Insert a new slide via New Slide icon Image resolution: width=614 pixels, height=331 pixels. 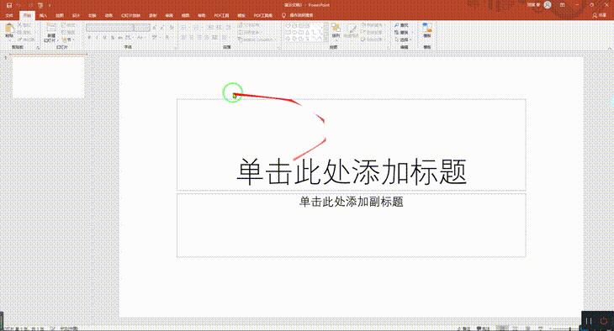pos(51,28)
